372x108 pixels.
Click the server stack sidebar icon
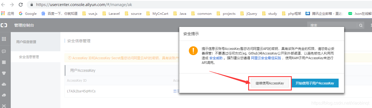(4, 62)
